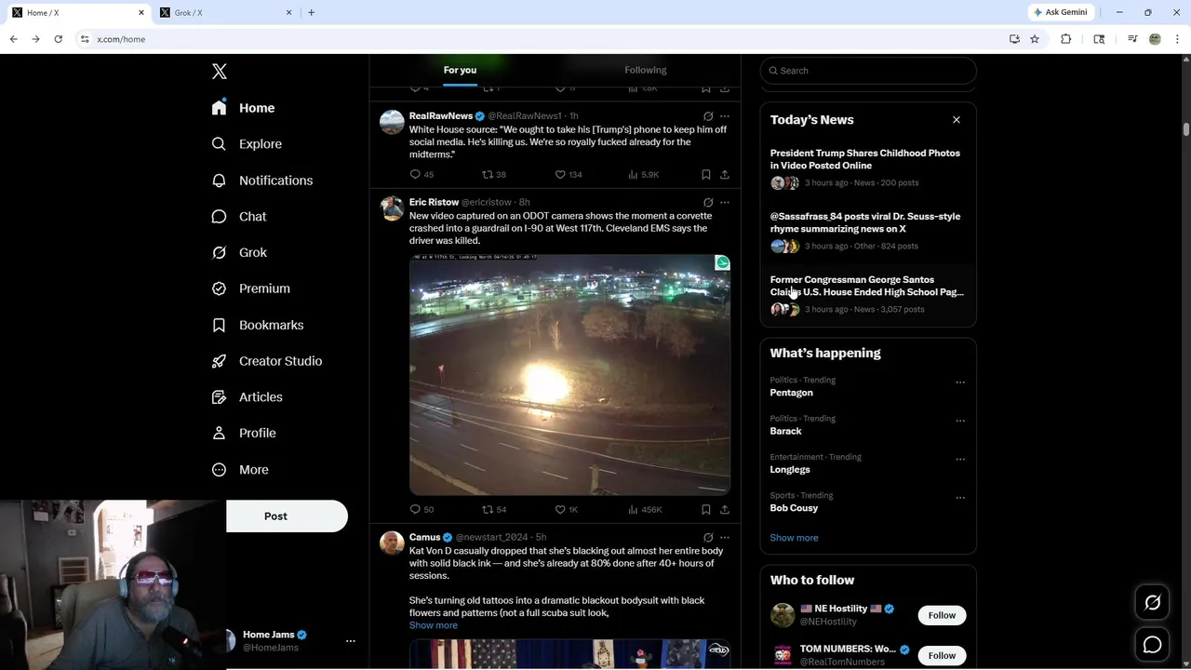Switch to the Grok / X browser tab
Image resolution: width=1191 pixels, height=670 pixels.
click(226, 12)
